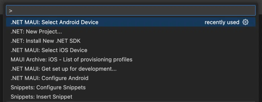Choose the .NET: New Project... command
Image resolution: width=262 pixels, height=102 pixels.
pyautogui.click(x=36, y=32)
